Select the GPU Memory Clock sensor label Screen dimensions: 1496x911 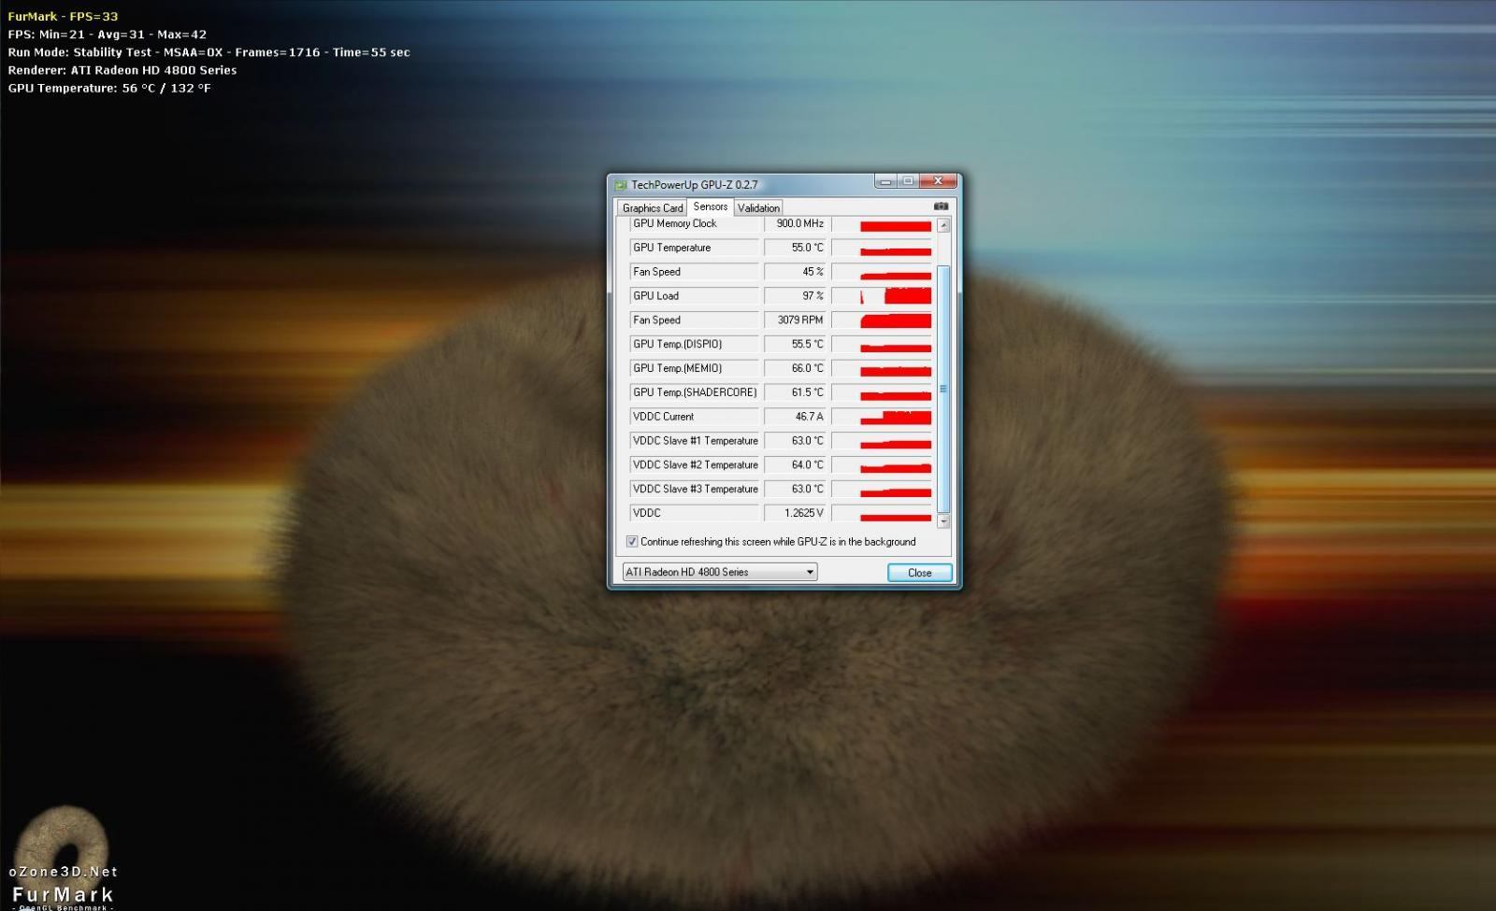click(x=694, y=224)
